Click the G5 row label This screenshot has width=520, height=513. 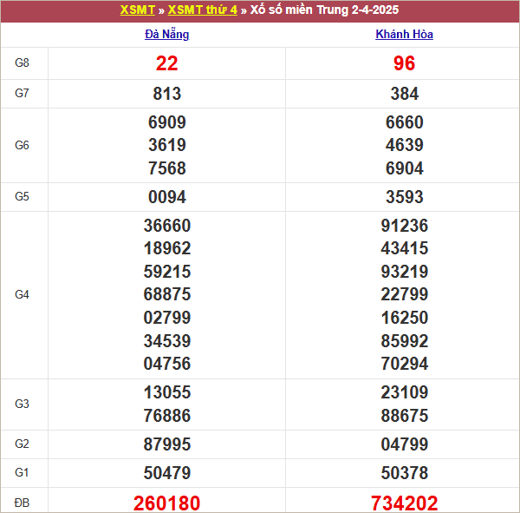click(22, 196)
